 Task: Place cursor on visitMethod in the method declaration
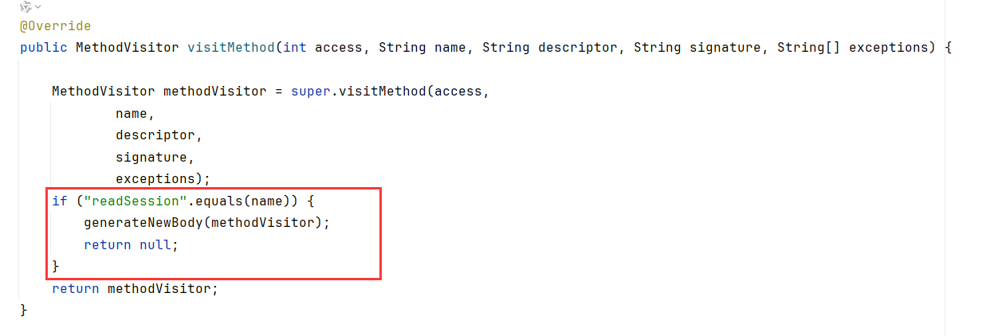[231, 47]
